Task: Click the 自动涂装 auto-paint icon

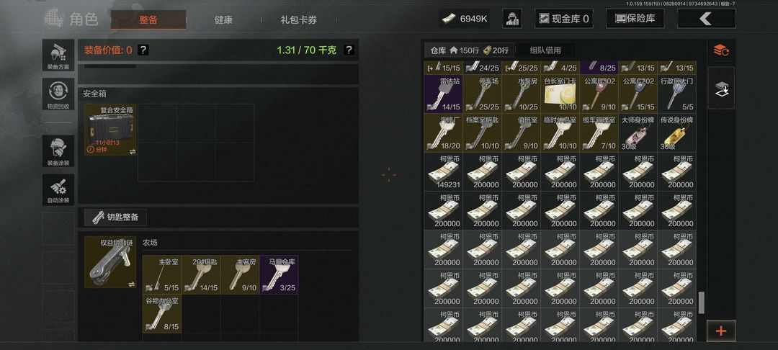Action: pyautogui.click(x=58, y=190)
